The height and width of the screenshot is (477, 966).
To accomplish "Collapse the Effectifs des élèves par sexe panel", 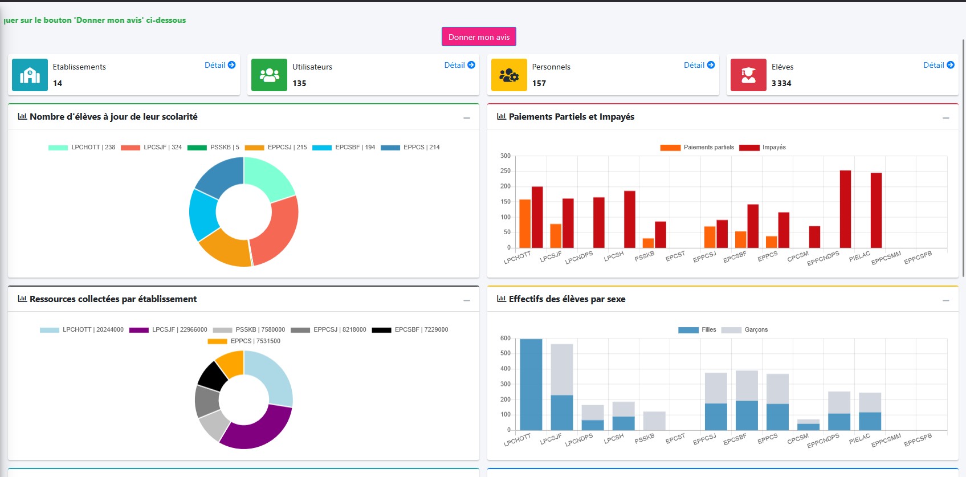I will coord(946,300).
